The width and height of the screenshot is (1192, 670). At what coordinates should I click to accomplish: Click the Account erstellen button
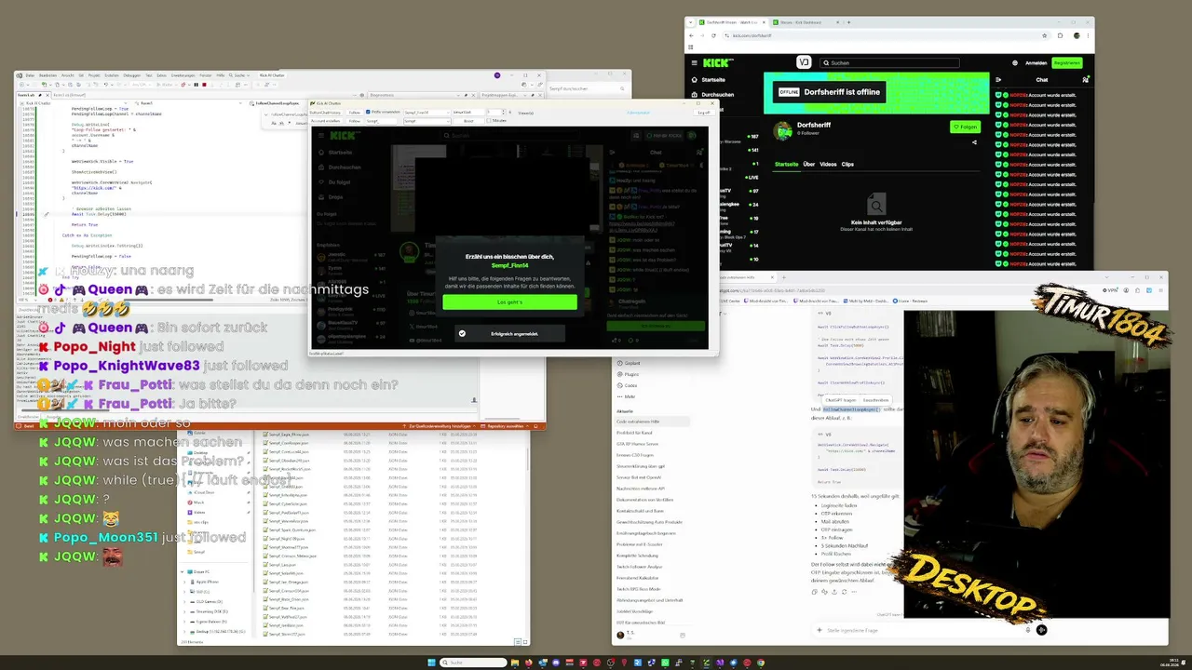(x=326, y=121)
